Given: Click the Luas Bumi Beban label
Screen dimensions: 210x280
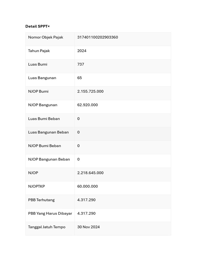Looking at the screenshot, I should (44, 119).
